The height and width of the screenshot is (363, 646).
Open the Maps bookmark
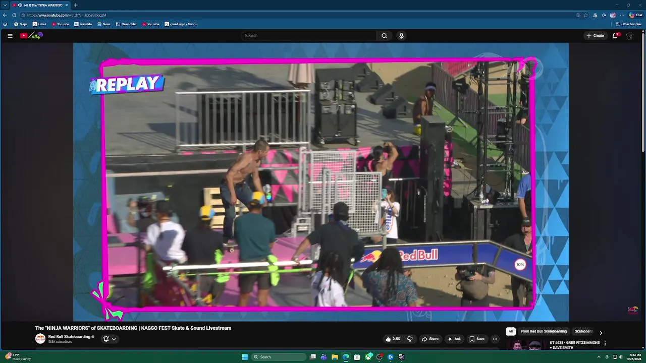click(x=20, y=24)
